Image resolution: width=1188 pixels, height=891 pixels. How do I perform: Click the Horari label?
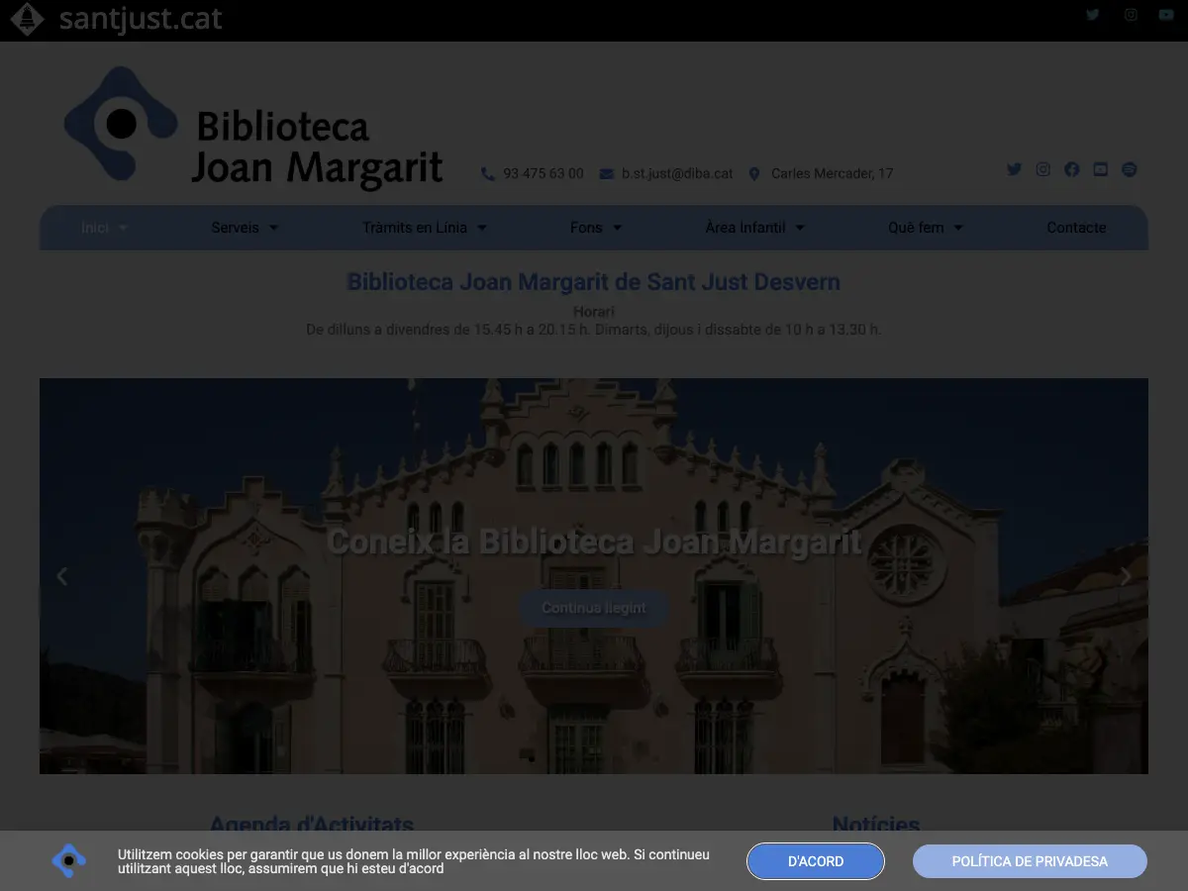[594, 312]
